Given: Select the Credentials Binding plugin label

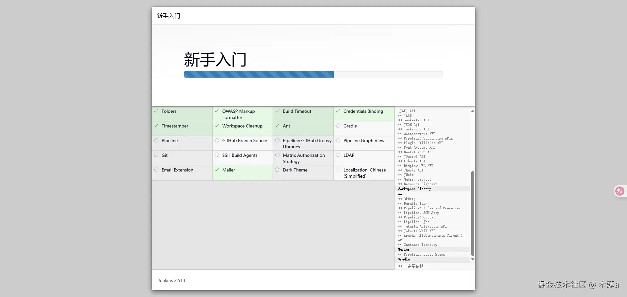Looking at the screenshot, I should point(363,111).
